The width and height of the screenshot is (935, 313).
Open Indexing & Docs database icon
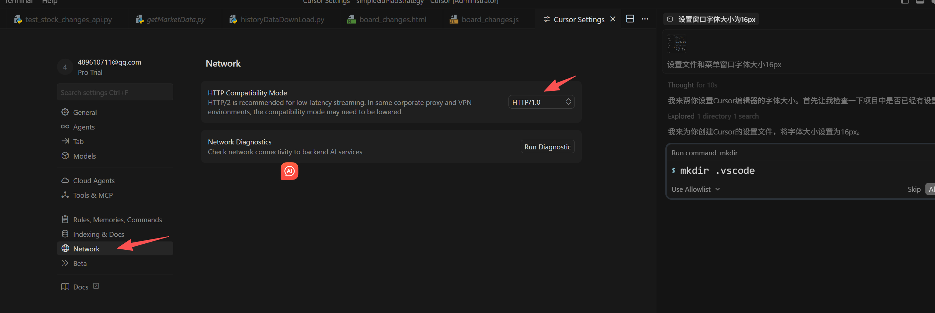(x=65, y=234)
